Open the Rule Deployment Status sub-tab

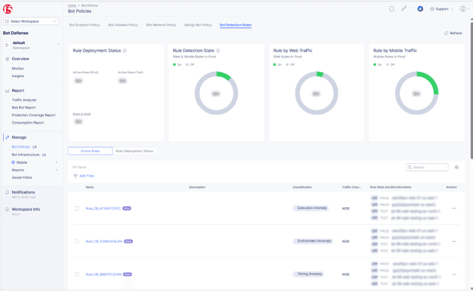click(135, 151)
